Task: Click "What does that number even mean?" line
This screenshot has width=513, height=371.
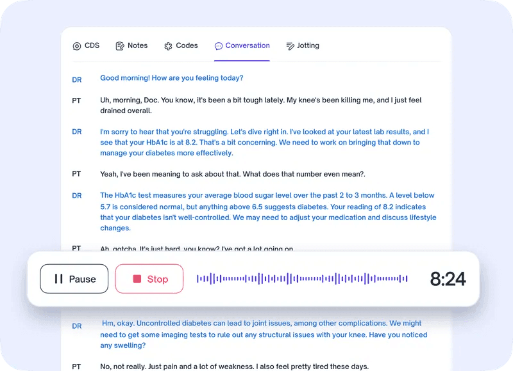Action: point(233,174)
